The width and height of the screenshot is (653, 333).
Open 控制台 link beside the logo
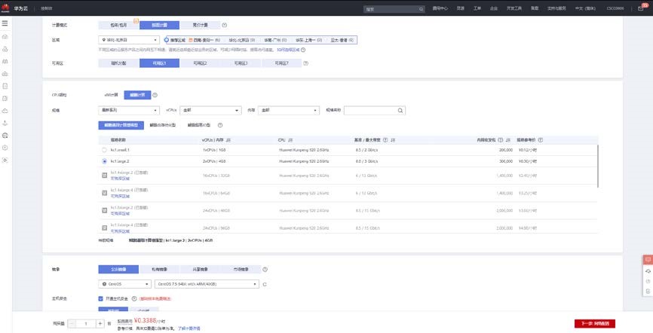(47, 8)
